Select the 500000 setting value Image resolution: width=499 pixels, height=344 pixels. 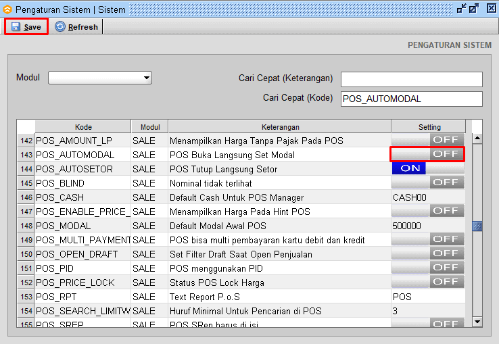[x=428, y=226]
